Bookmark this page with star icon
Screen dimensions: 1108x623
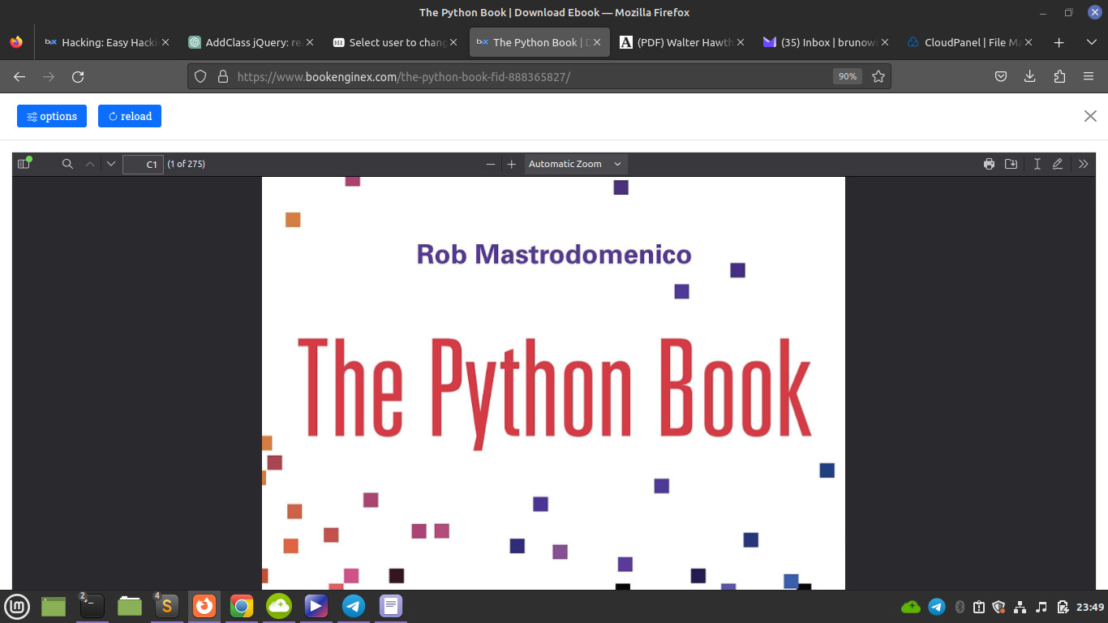coord(878,76)
